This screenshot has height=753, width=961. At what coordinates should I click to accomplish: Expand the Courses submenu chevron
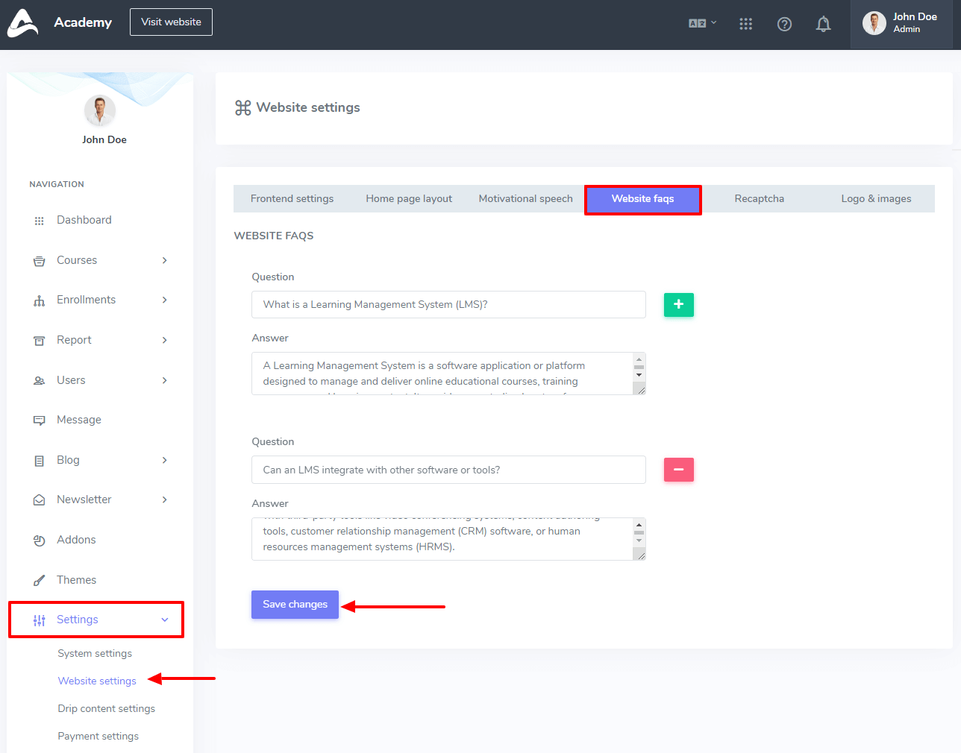165,260
